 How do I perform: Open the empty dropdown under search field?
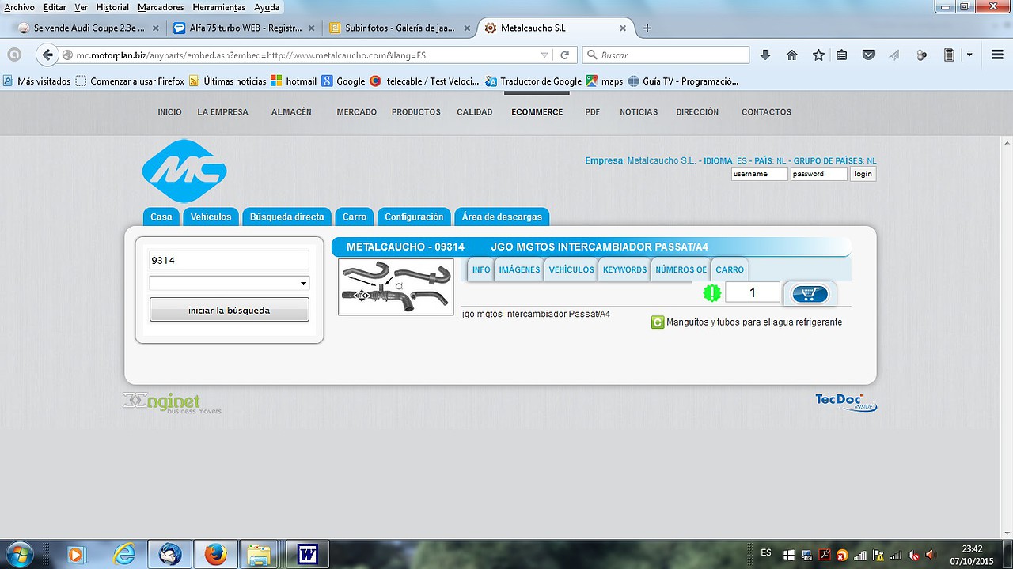click(230, 283)
